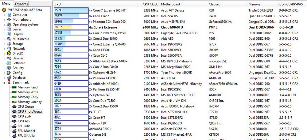This screenshot has width=307, height=140.
Task: Click the Memory Latency RAM icon
Action: [x=14, y=102]
